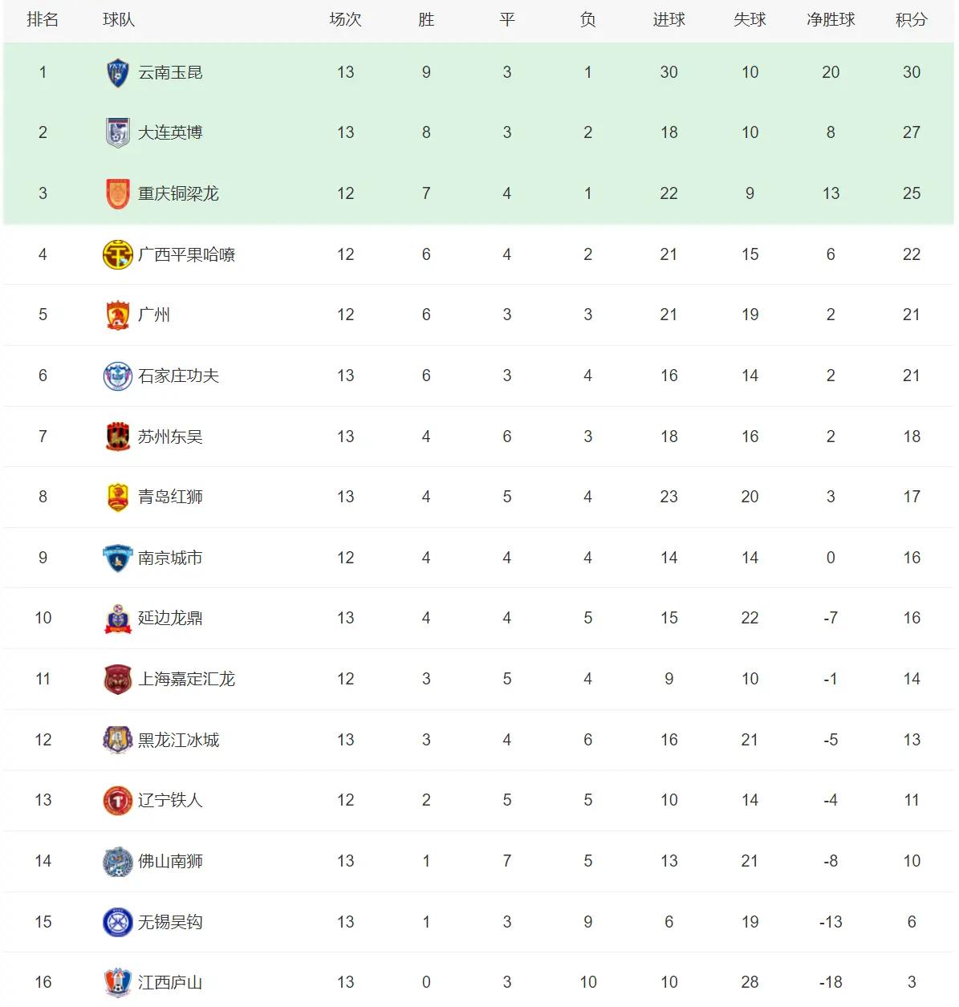959x1007 pixels.
Task: Open the 黑龙江冰城 team name link
Action: [178, 740]
